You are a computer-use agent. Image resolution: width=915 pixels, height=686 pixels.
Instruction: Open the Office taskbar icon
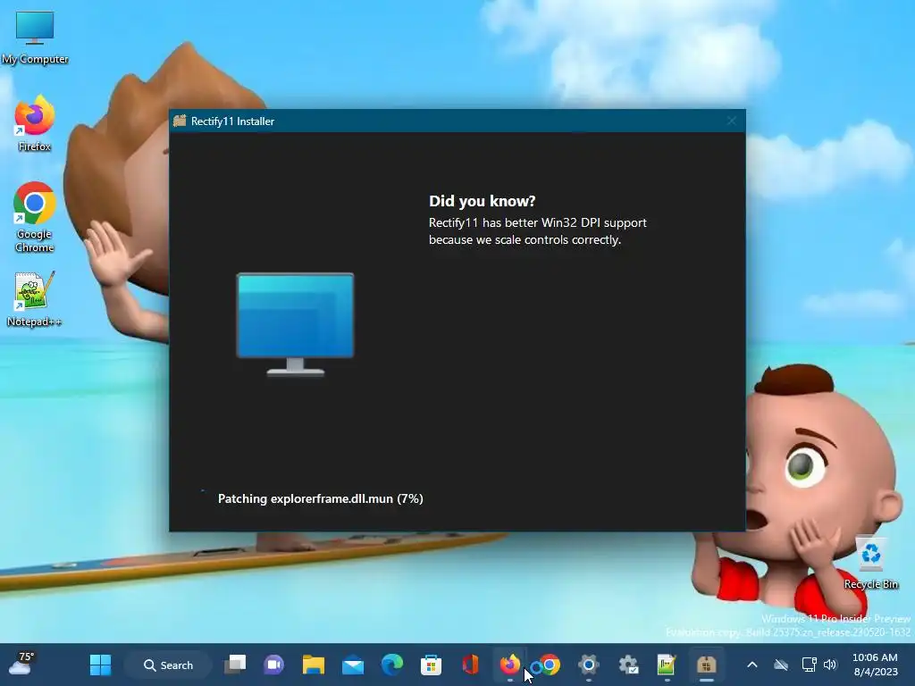(470, 665)
